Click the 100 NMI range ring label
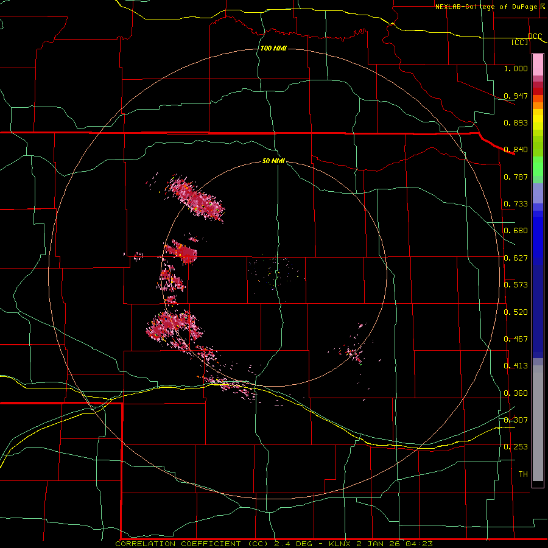Image resolution: width=548 pixels, height=548 pixels. click(273, 48)
